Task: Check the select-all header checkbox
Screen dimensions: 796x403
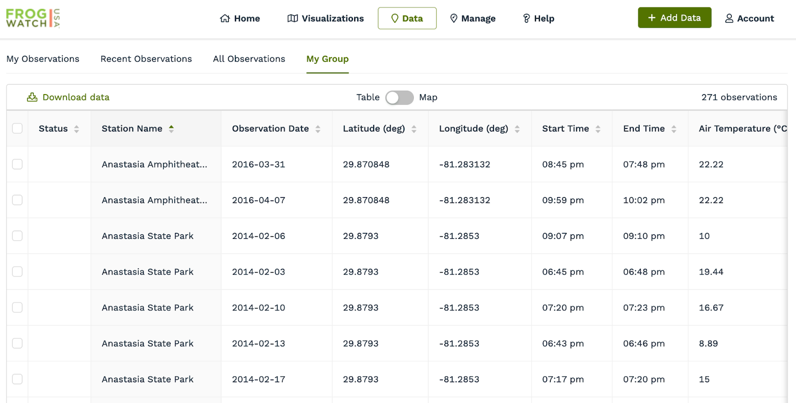Action: 17,128
